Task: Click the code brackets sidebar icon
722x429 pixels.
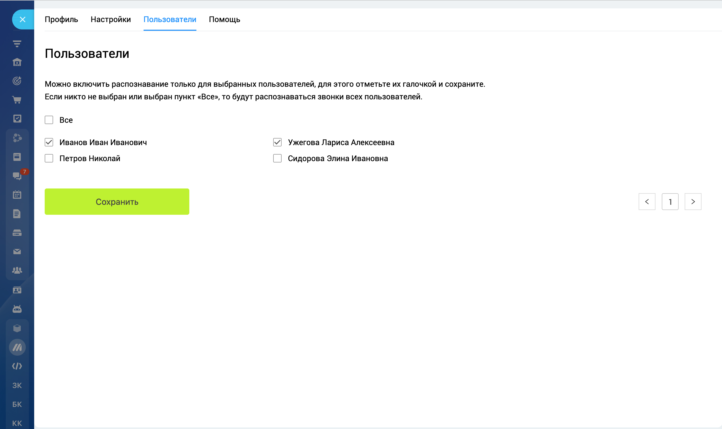Action: click(x=17, y=366)
